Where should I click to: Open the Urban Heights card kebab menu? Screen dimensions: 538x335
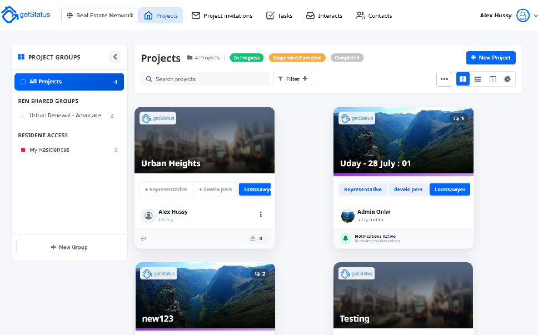click(x=261, y=214)
